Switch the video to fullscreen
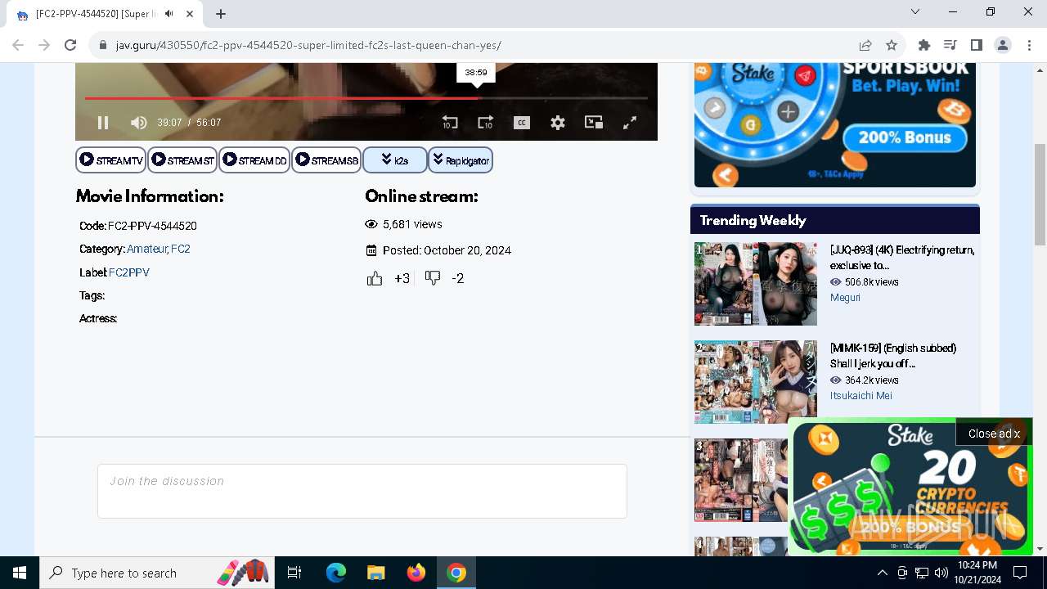 tap(630, 123)
